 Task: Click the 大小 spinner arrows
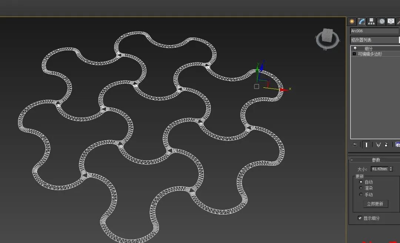[391, 169]
